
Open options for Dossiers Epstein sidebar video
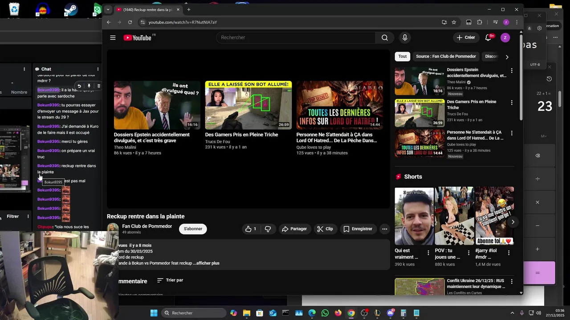511,71
